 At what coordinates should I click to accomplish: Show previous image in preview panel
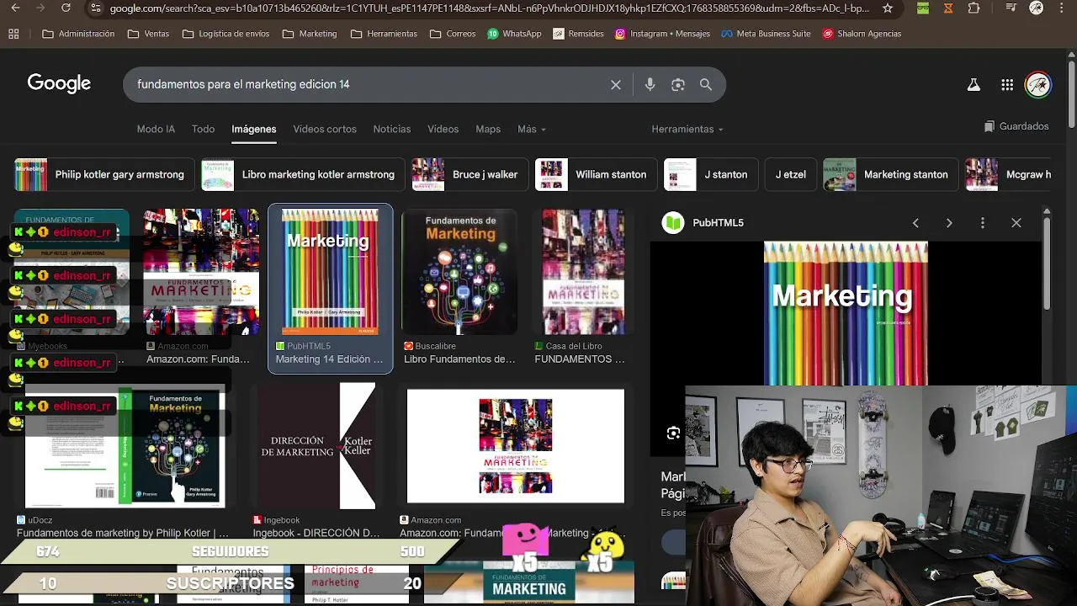click(x=915, y=223)
